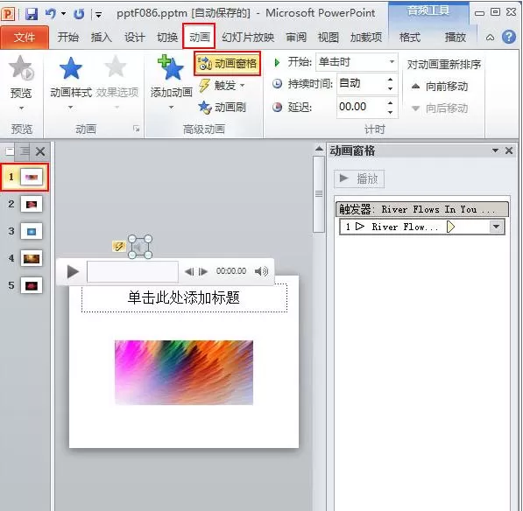Open the 动画 group dialog launcher
The height and width of the screenshot is (511, 523).
tap(137, 129)
